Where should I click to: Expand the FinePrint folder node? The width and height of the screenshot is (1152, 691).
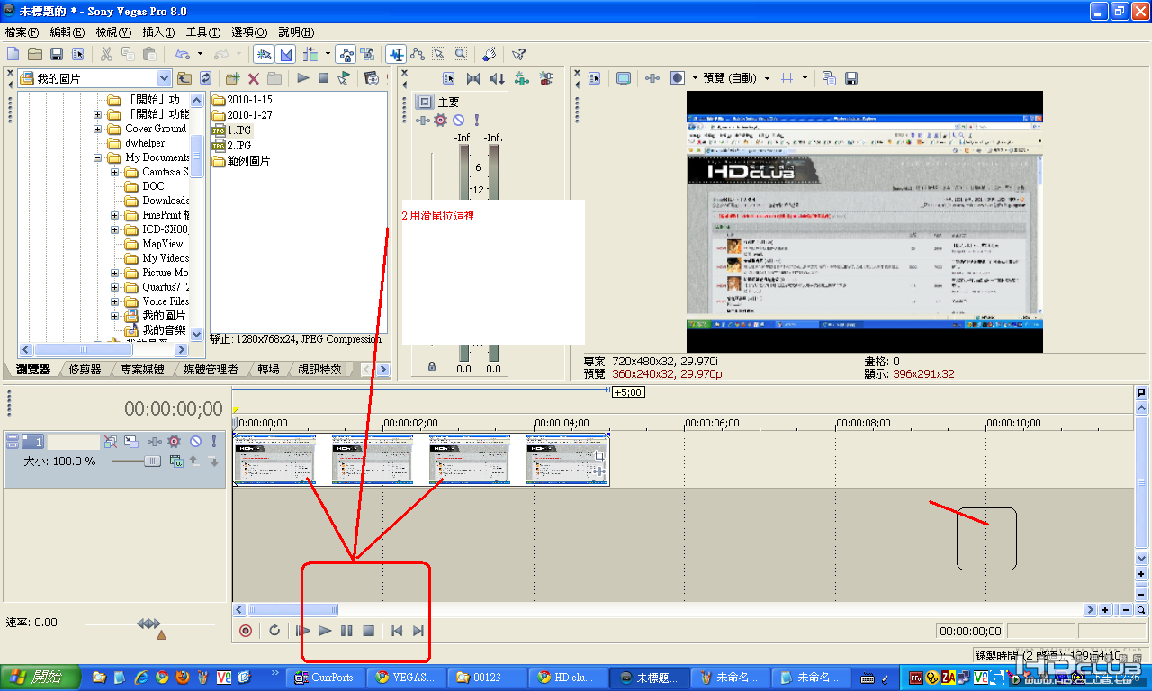coord(115,215)
